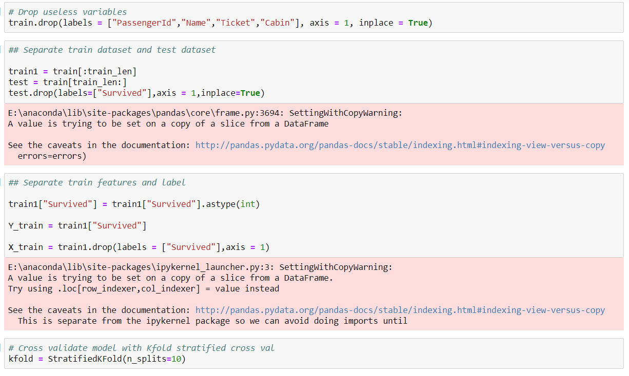Viewport: 629px width, 376px height.
Task: Click the 'Cross validate model with Kfold' comment
Action: (x=142, y=348)
